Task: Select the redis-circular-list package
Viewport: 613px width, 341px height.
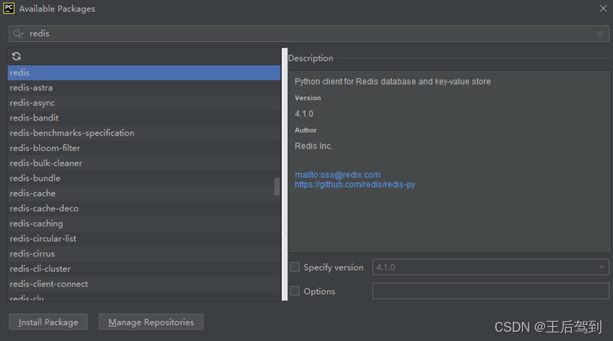Action: click(x=144, y=238)
